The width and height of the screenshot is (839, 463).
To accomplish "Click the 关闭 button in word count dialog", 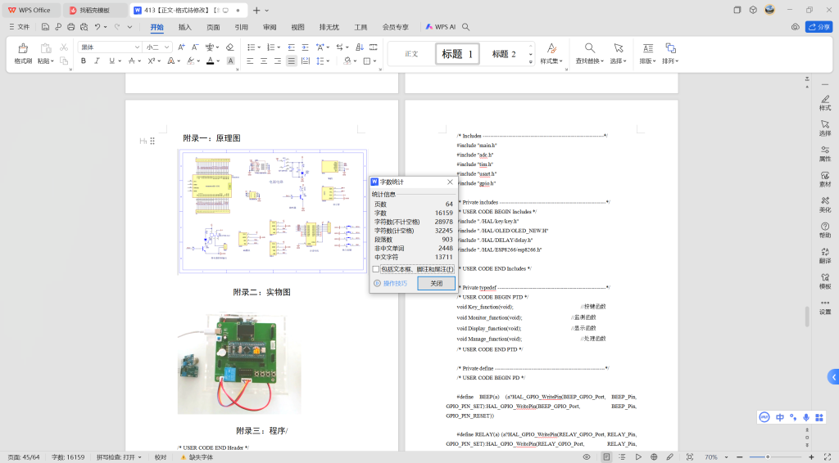I will [436, 283].
